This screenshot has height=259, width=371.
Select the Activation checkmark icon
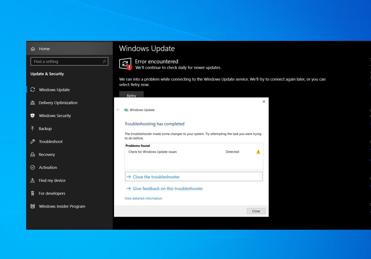[32, 167]
